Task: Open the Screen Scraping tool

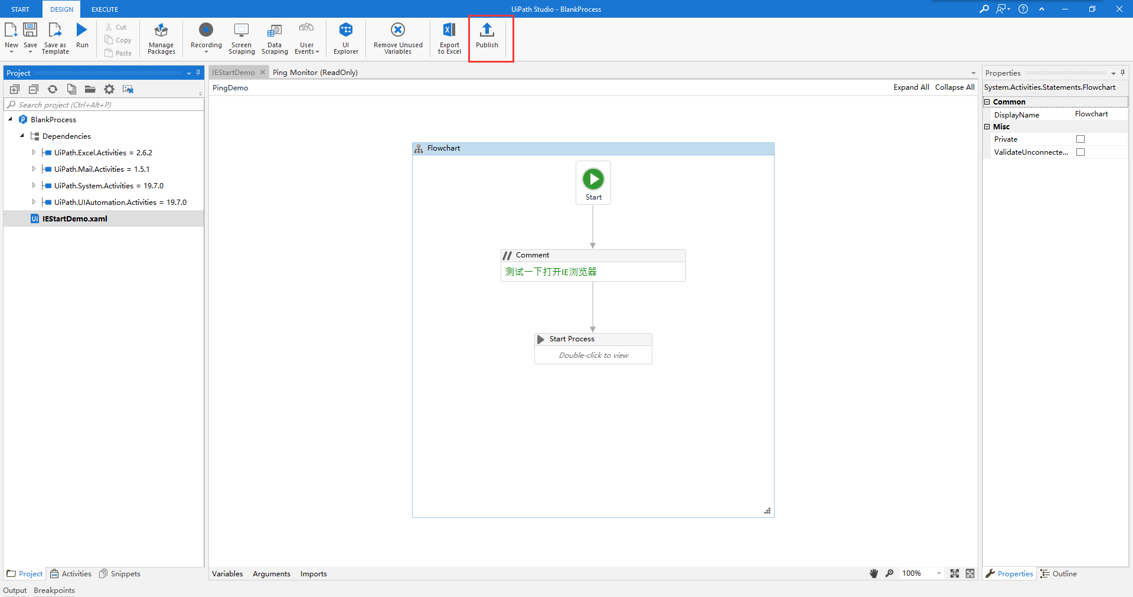Action: click(x=241, y=37)
